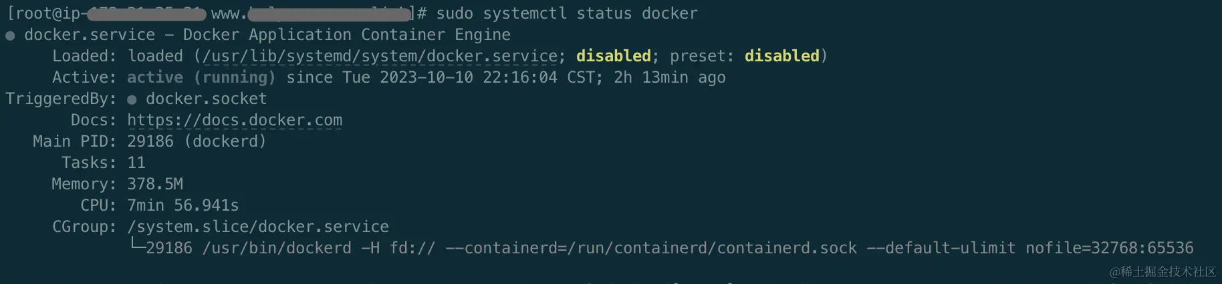Click the --default-ulimit nofile=32768:65536 argument
The image size is (1222, 284).
point(1029,248)
